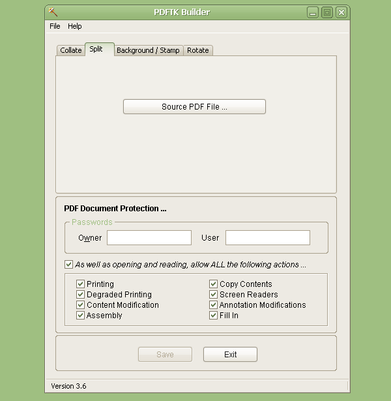Toggle the Degraded Printing checkbox
Viewport: 391px width, 401px height.
click(x=80, y=294)
